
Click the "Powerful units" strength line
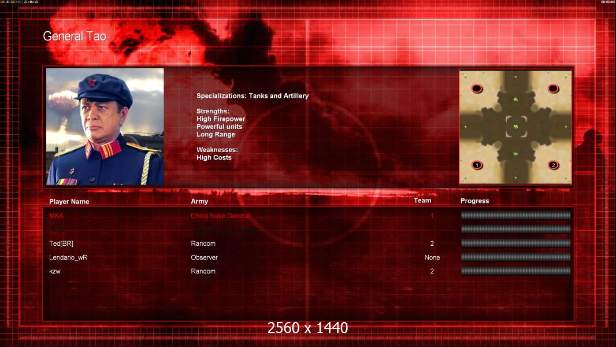[219, 127]
